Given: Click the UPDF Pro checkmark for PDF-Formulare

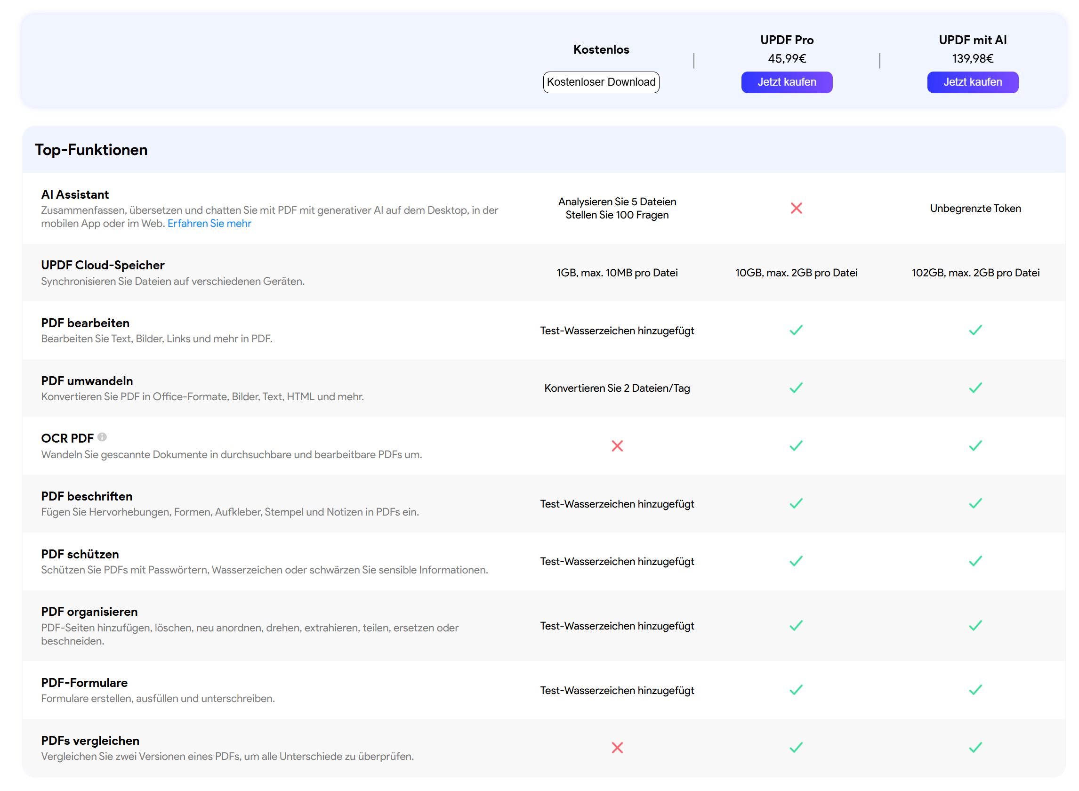Looking at the screenshot, I should click(796, 689).
